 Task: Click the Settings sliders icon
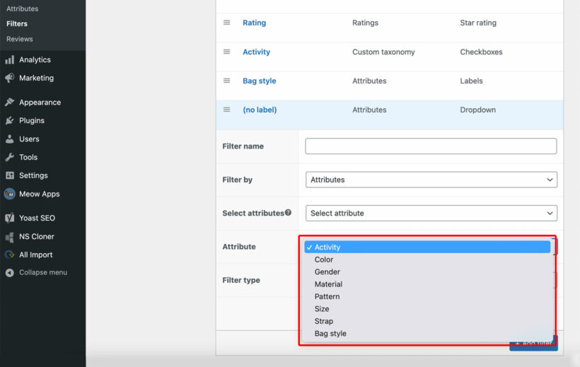(10, 175)
